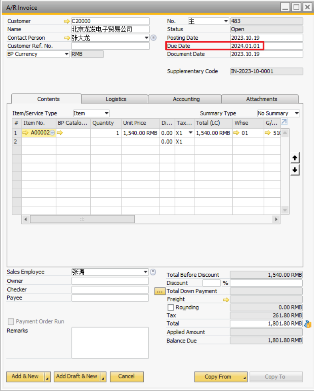Image resolution: width=314 pixels, height=391 pixels.
Task: Open document series No. dropdown
Action: coord(226,21)
